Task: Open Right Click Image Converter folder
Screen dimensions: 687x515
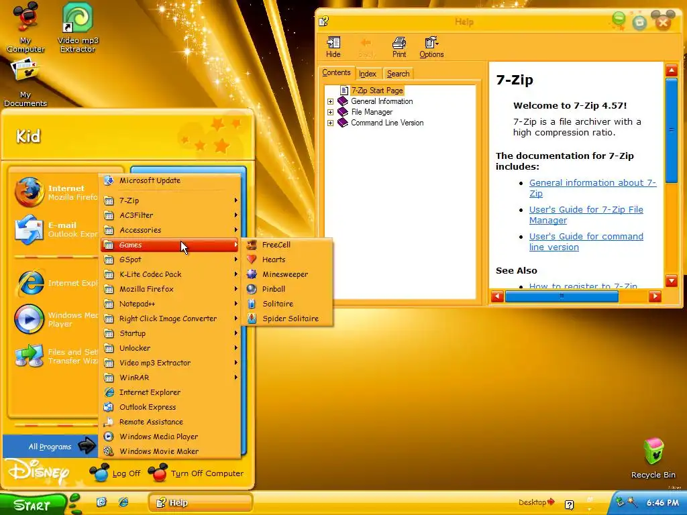Action: point(171,319)
